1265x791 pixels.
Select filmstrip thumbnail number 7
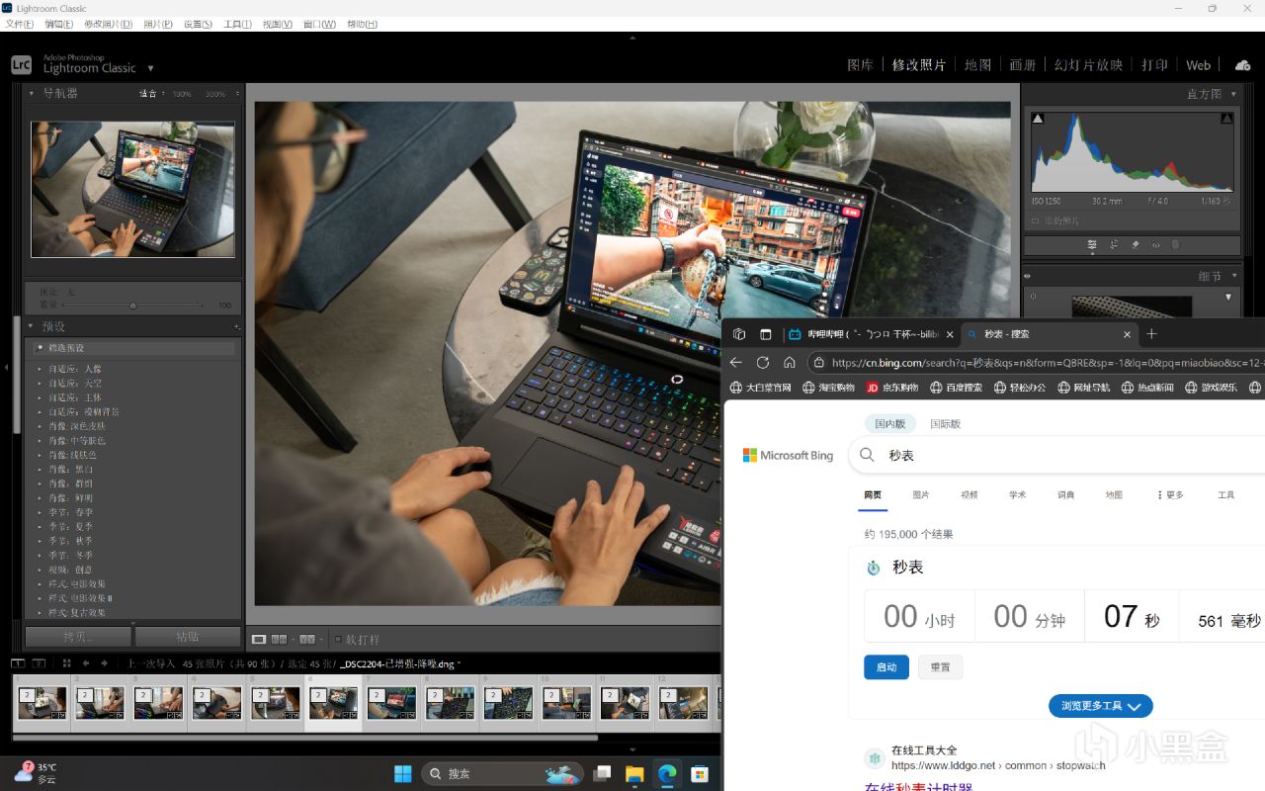[391, 703]
